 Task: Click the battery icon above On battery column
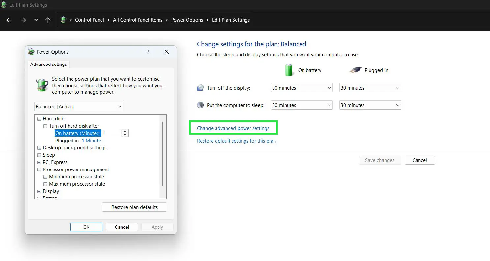tap(289, 70)
